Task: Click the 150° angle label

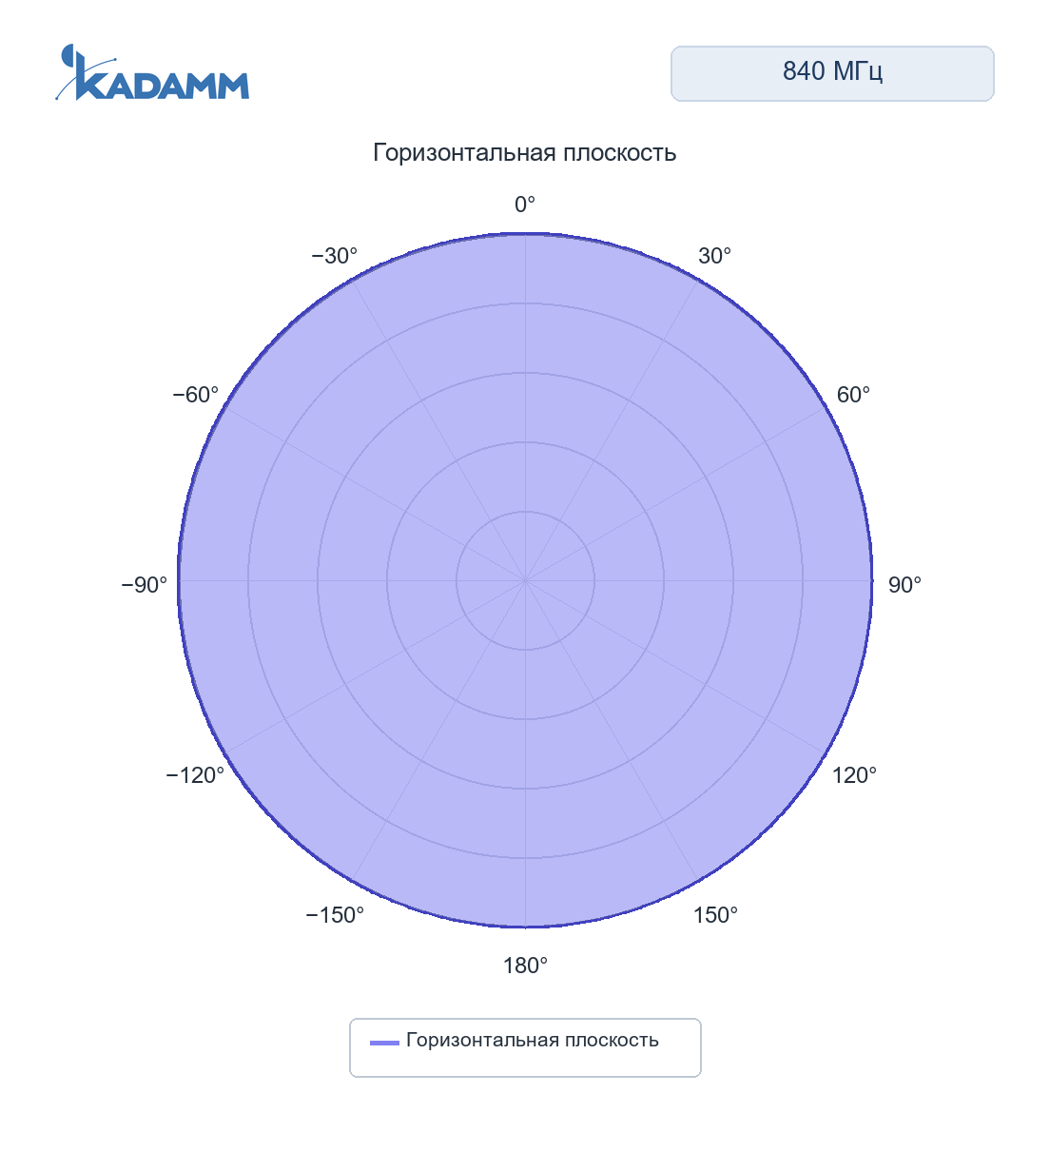Action: coord(715,915)
